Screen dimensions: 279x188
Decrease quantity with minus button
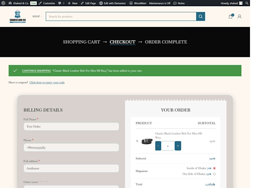158,146
